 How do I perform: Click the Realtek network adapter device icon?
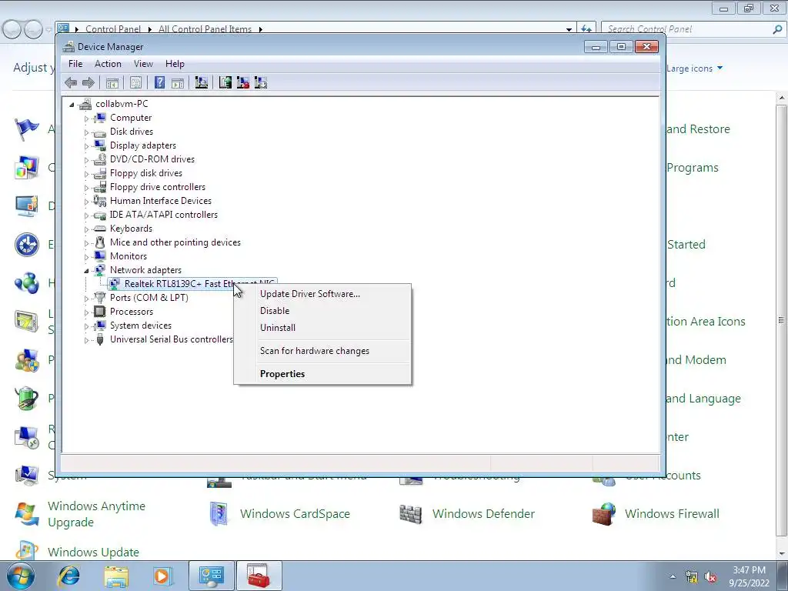[115, 284]
